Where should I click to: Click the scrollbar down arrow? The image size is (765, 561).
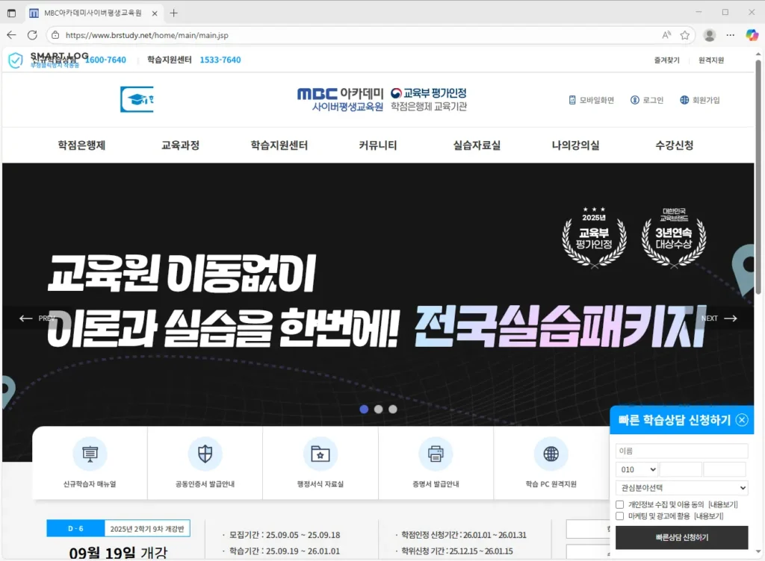[x=758, y=552]
